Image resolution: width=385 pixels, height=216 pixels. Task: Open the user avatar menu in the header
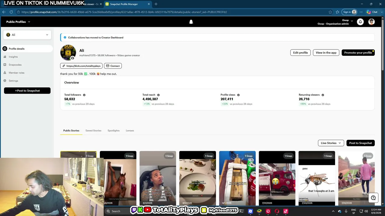[x=371, y=22]
